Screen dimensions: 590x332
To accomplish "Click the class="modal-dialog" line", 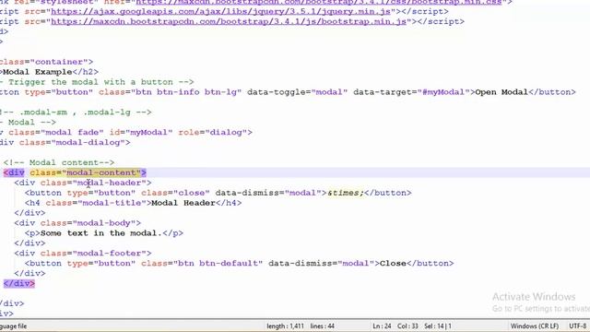I will (65, 143).
